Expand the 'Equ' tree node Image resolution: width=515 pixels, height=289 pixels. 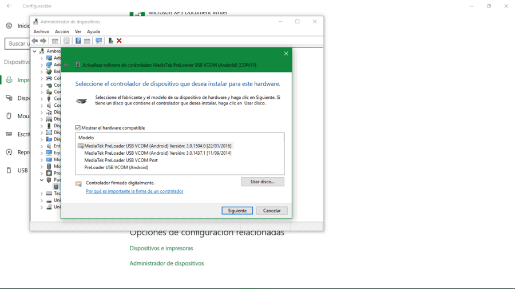click(42, 152)
